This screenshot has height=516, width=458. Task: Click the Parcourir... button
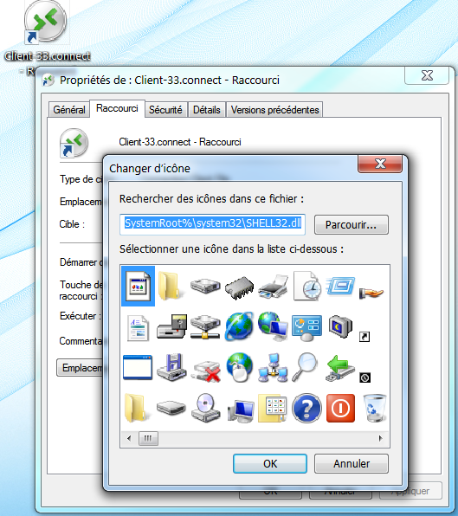click(351, 225)
